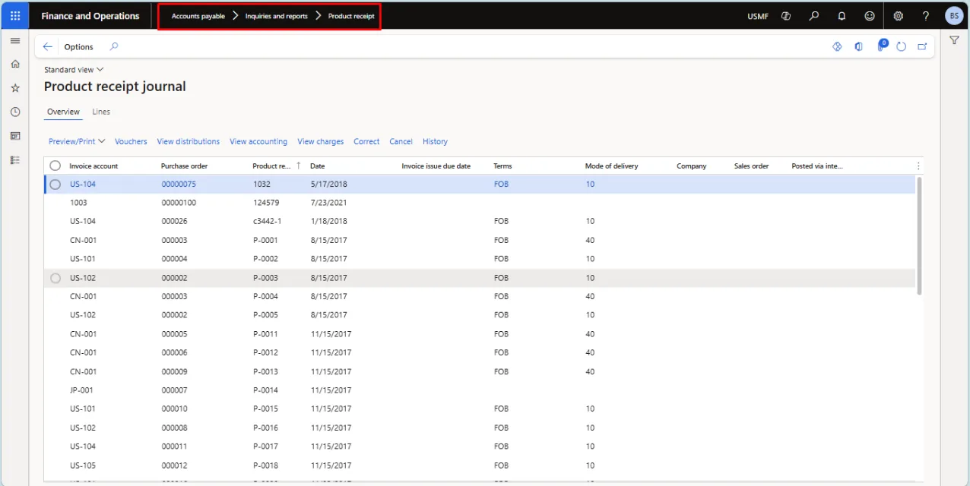Click Product receipt breadcrumb
Image resolution: width=970 pixels, height=486 pixels.
click(x=351, y=16)
